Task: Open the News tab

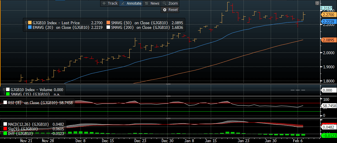Action: (x=155, y=3)
